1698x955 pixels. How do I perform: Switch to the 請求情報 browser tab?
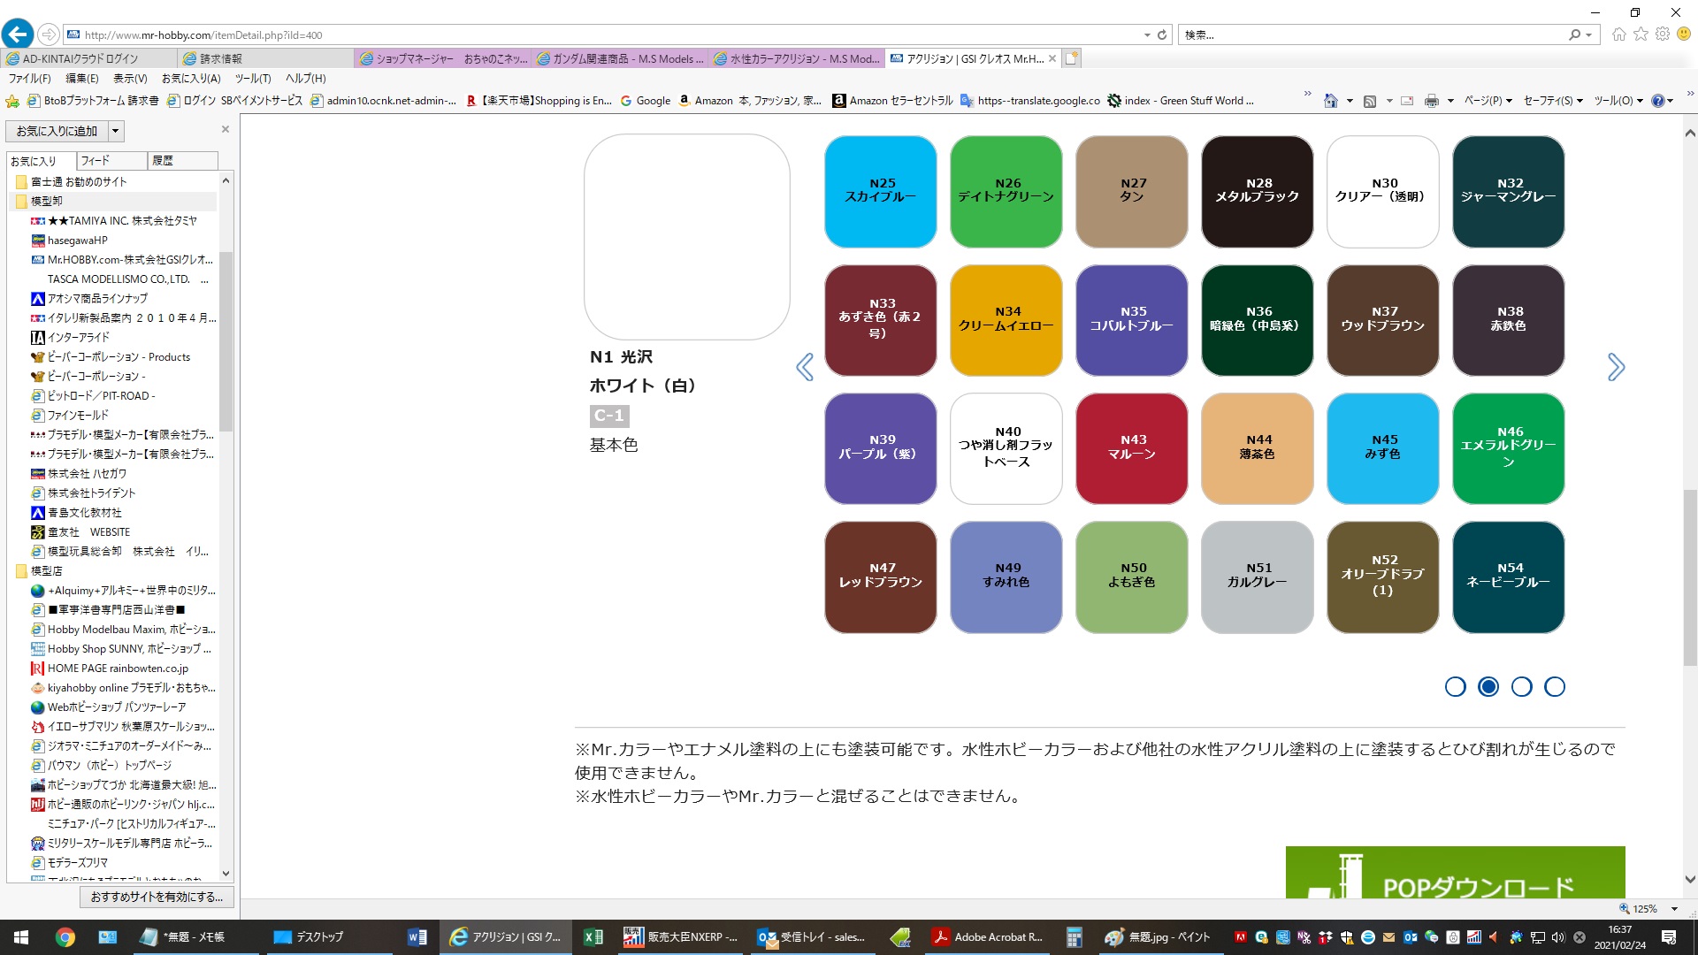point(265,59)
